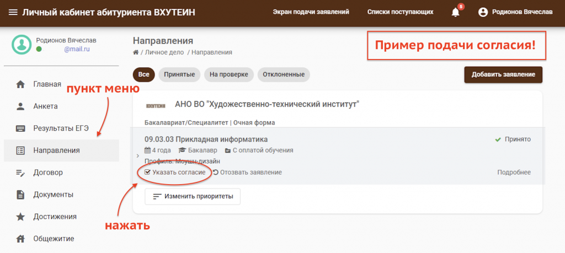This screenshot has width=565, height=253.
Task: Select the Направления menu item
Action: coord(61,150)
